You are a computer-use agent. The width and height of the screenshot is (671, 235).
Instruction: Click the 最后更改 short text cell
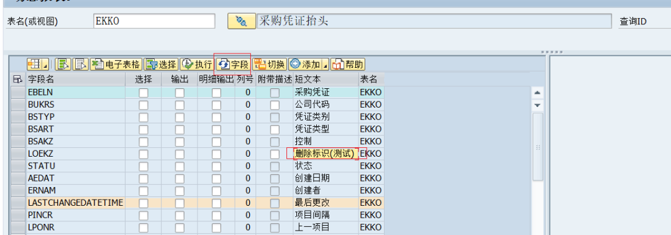[x=326, y=203]
